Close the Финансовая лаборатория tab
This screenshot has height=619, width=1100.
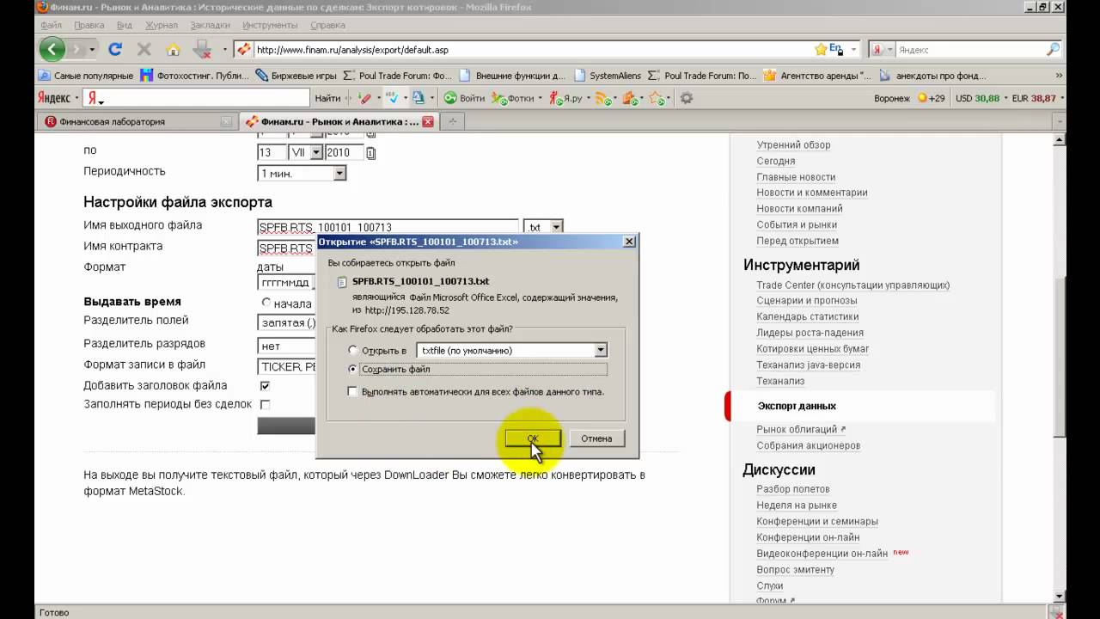tap(226, 122)
